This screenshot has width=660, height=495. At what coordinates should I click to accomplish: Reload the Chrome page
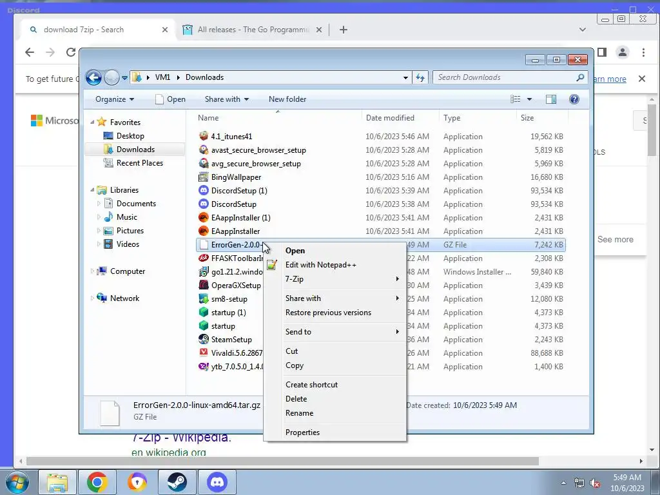tap(71, 52)
